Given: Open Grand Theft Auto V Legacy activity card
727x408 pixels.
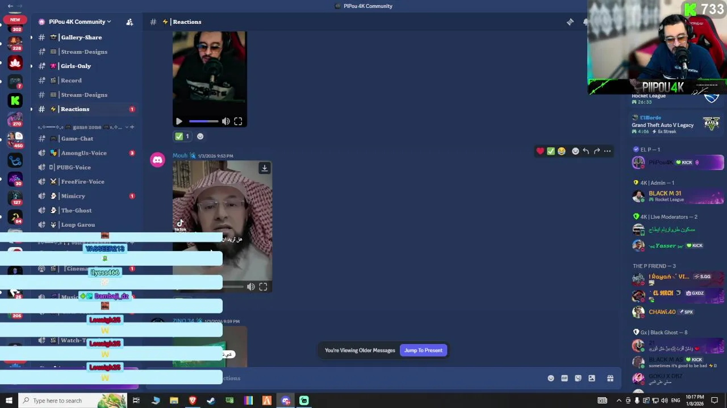Looking at the screenshot, I should click(676, 125).
